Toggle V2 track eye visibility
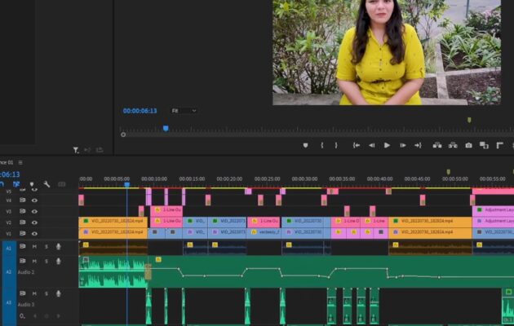This screenshot has height=326, width=514. pyautogui.click(x=34, y=222)
